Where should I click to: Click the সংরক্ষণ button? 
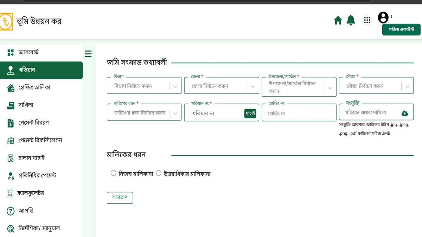pyautogui.click(x=120, y=198)
